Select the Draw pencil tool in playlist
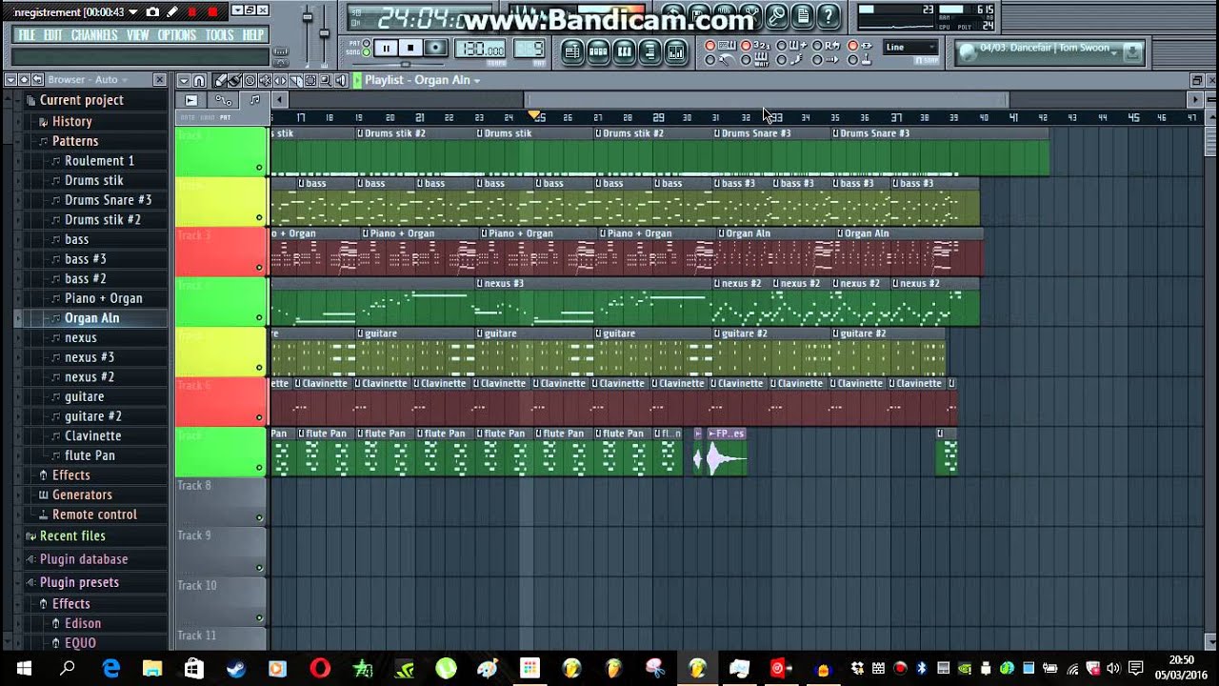1219x686 pixels. click(x=220, y=80)
